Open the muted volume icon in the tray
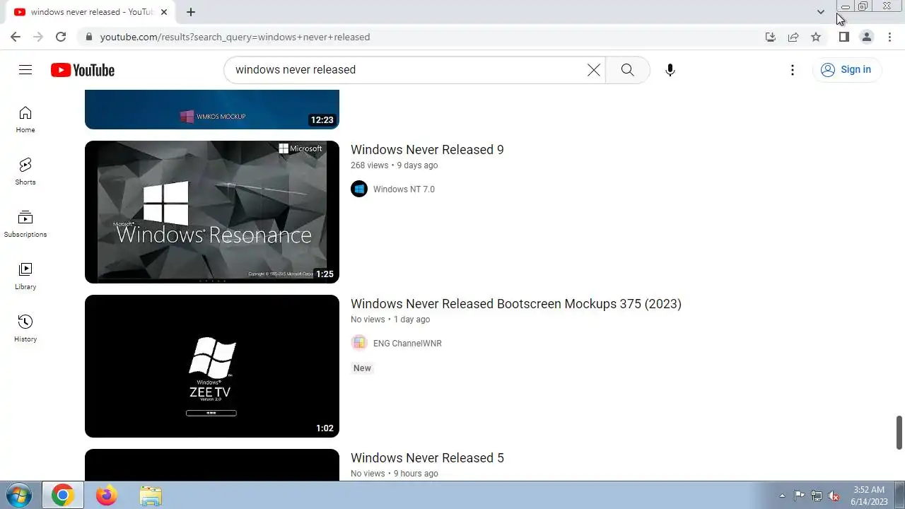This screenshot has height=509, width=905. click(x=834, y=496)
